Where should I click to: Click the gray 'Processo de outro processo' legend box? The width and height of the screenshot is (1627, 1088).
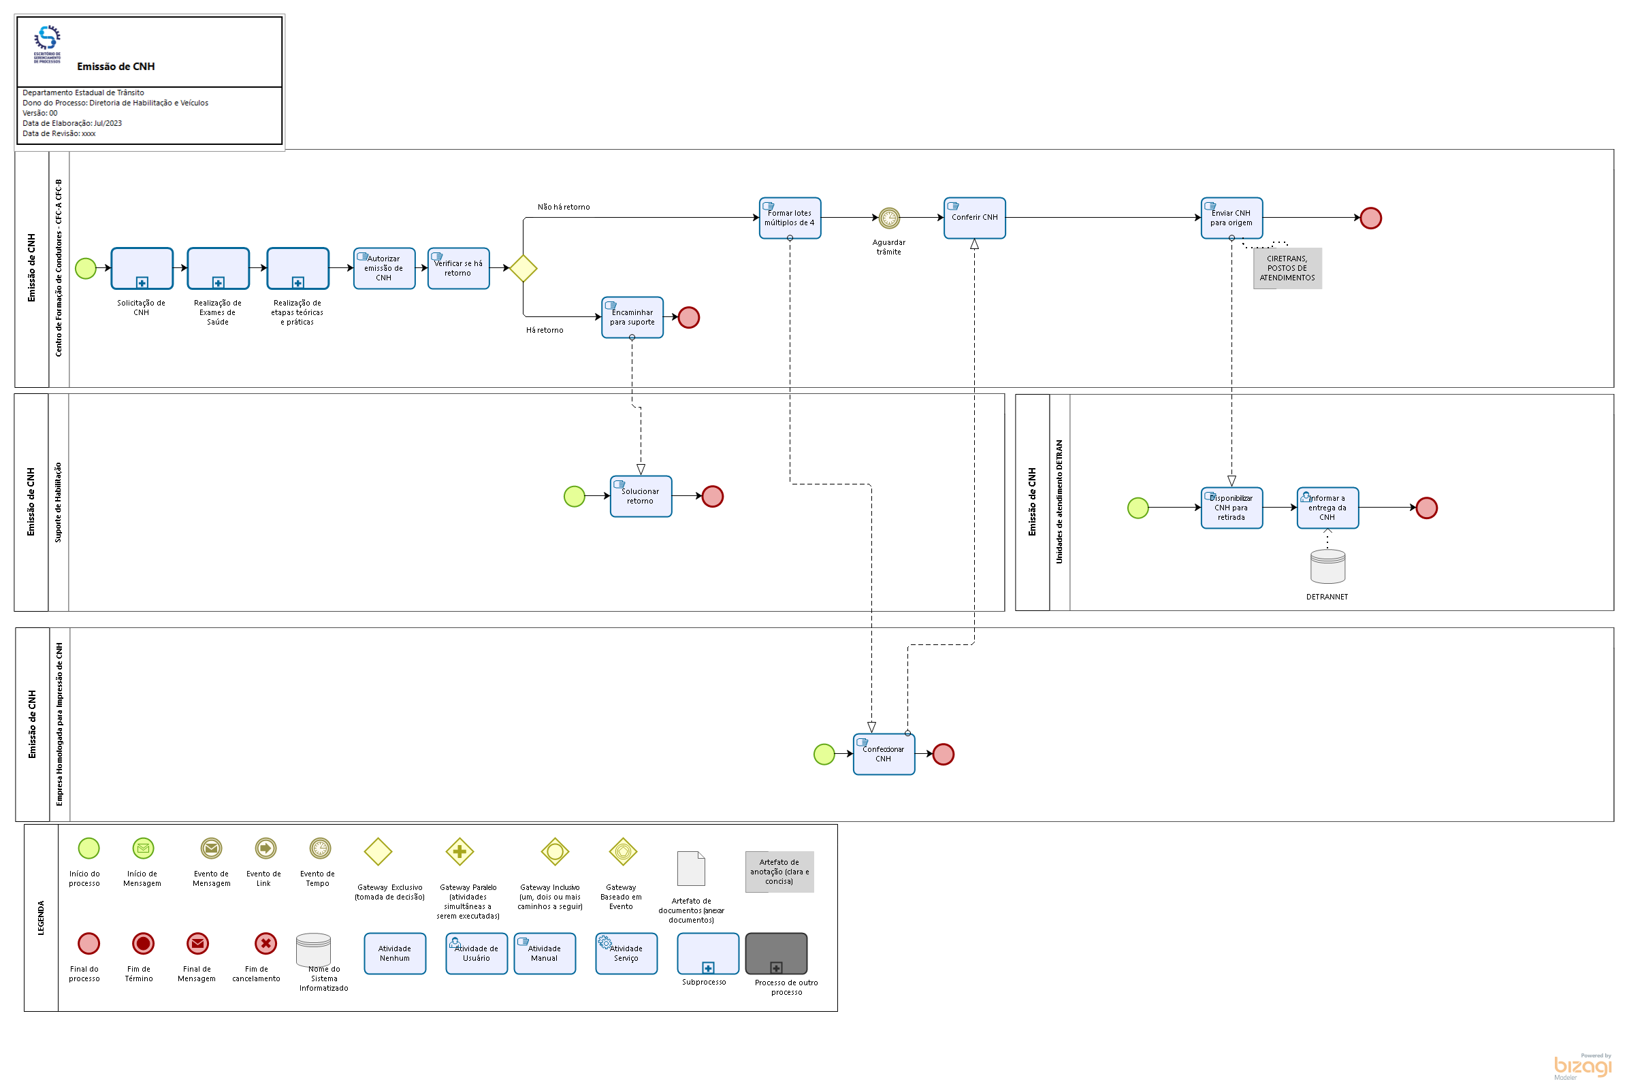click(x=776, y=953)
